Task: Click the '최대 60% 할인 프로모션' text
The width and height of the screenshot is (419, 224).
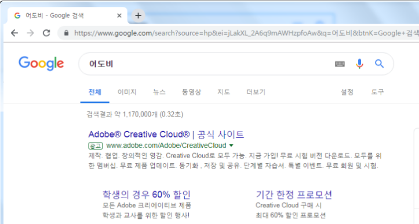Action: coord(290,215)
